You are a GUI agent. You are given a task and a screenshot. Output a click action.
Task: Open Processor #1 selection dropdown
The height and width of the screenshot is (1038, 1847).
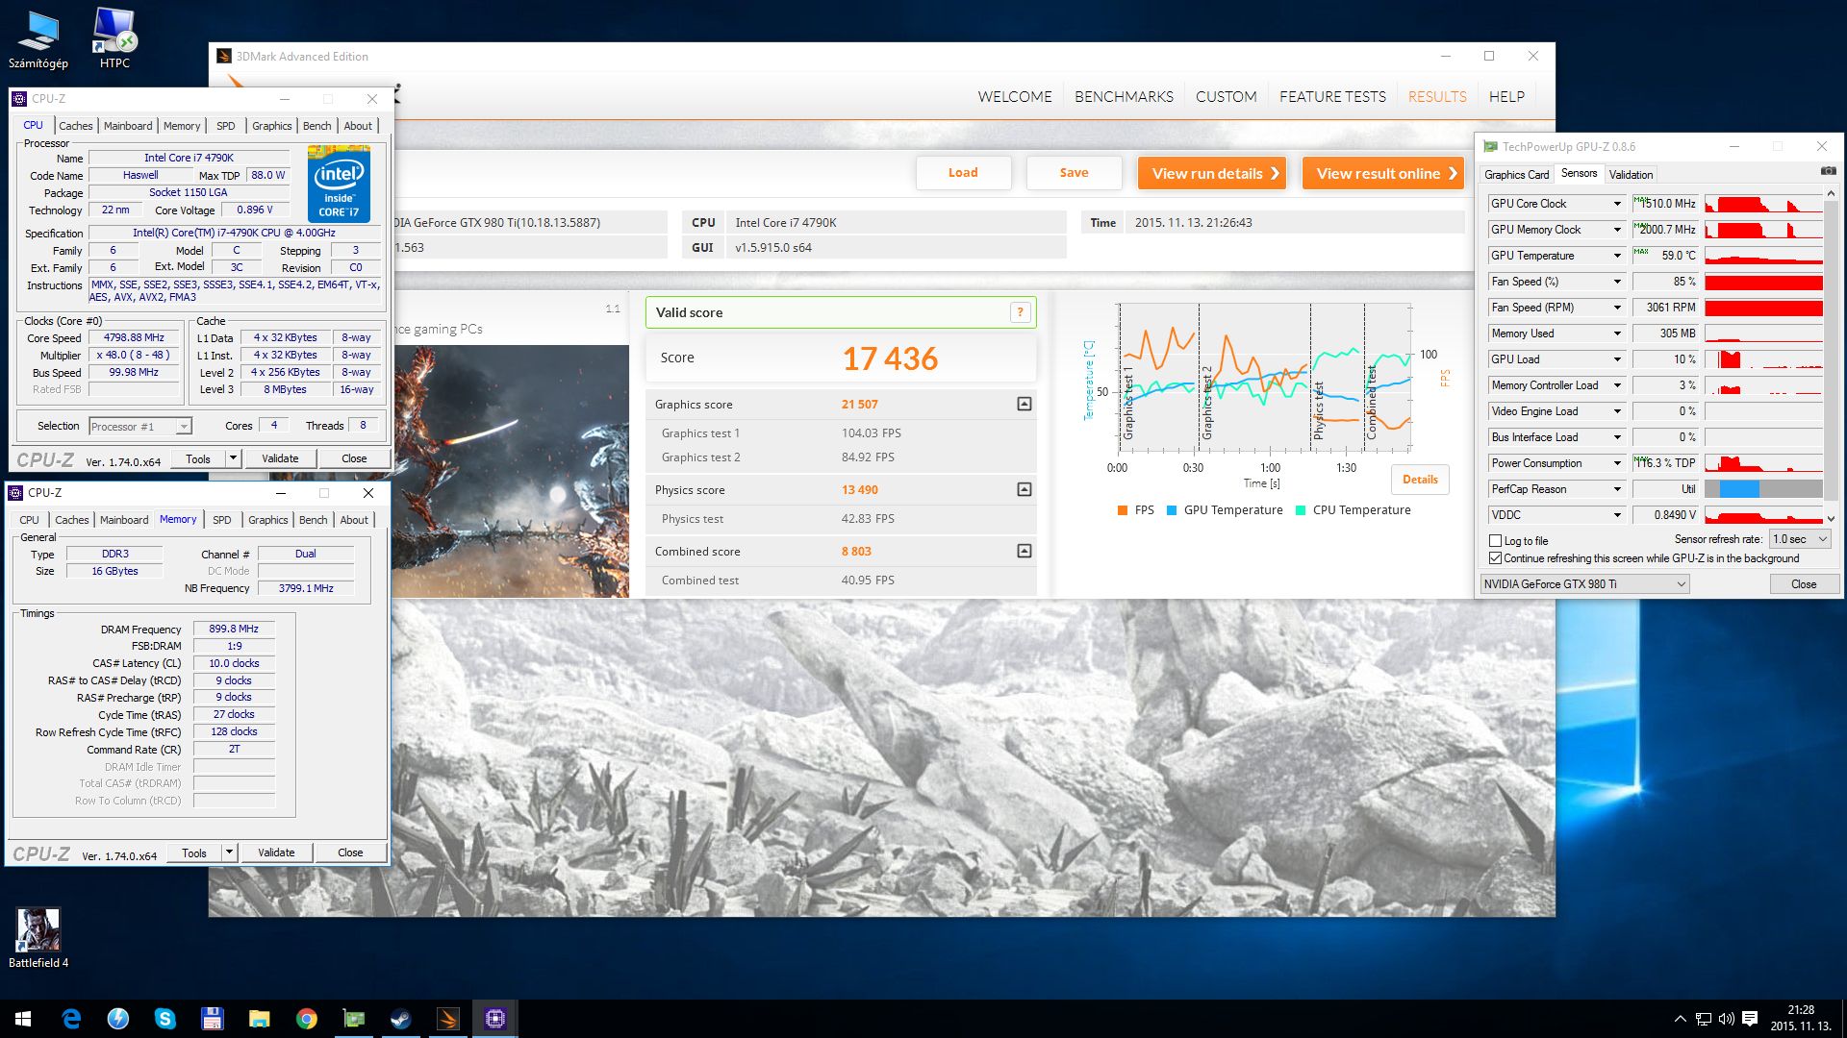tap(140, 427)
